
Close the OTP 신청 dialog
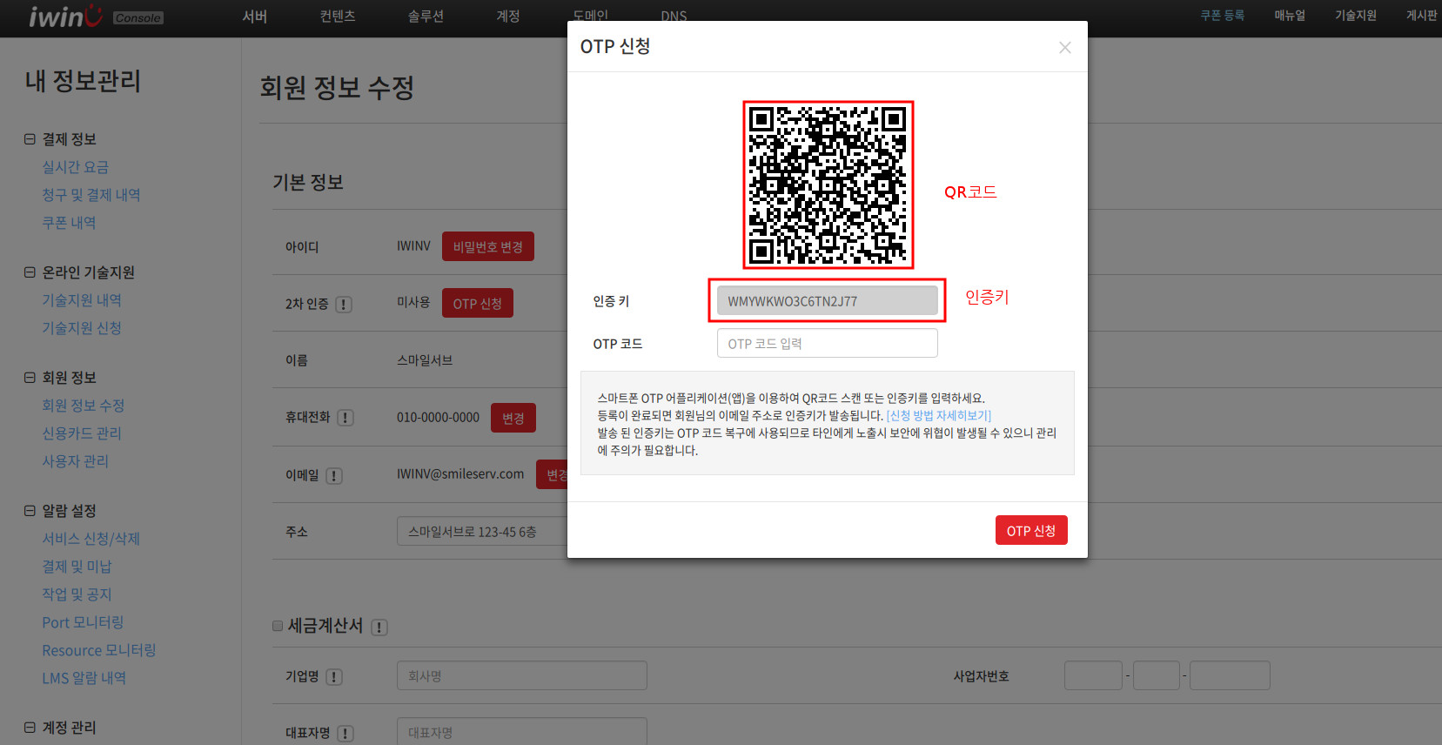1064,48
